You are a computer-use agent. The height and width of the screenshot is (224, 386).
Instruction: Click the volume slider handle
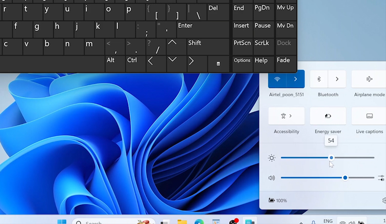345,178
